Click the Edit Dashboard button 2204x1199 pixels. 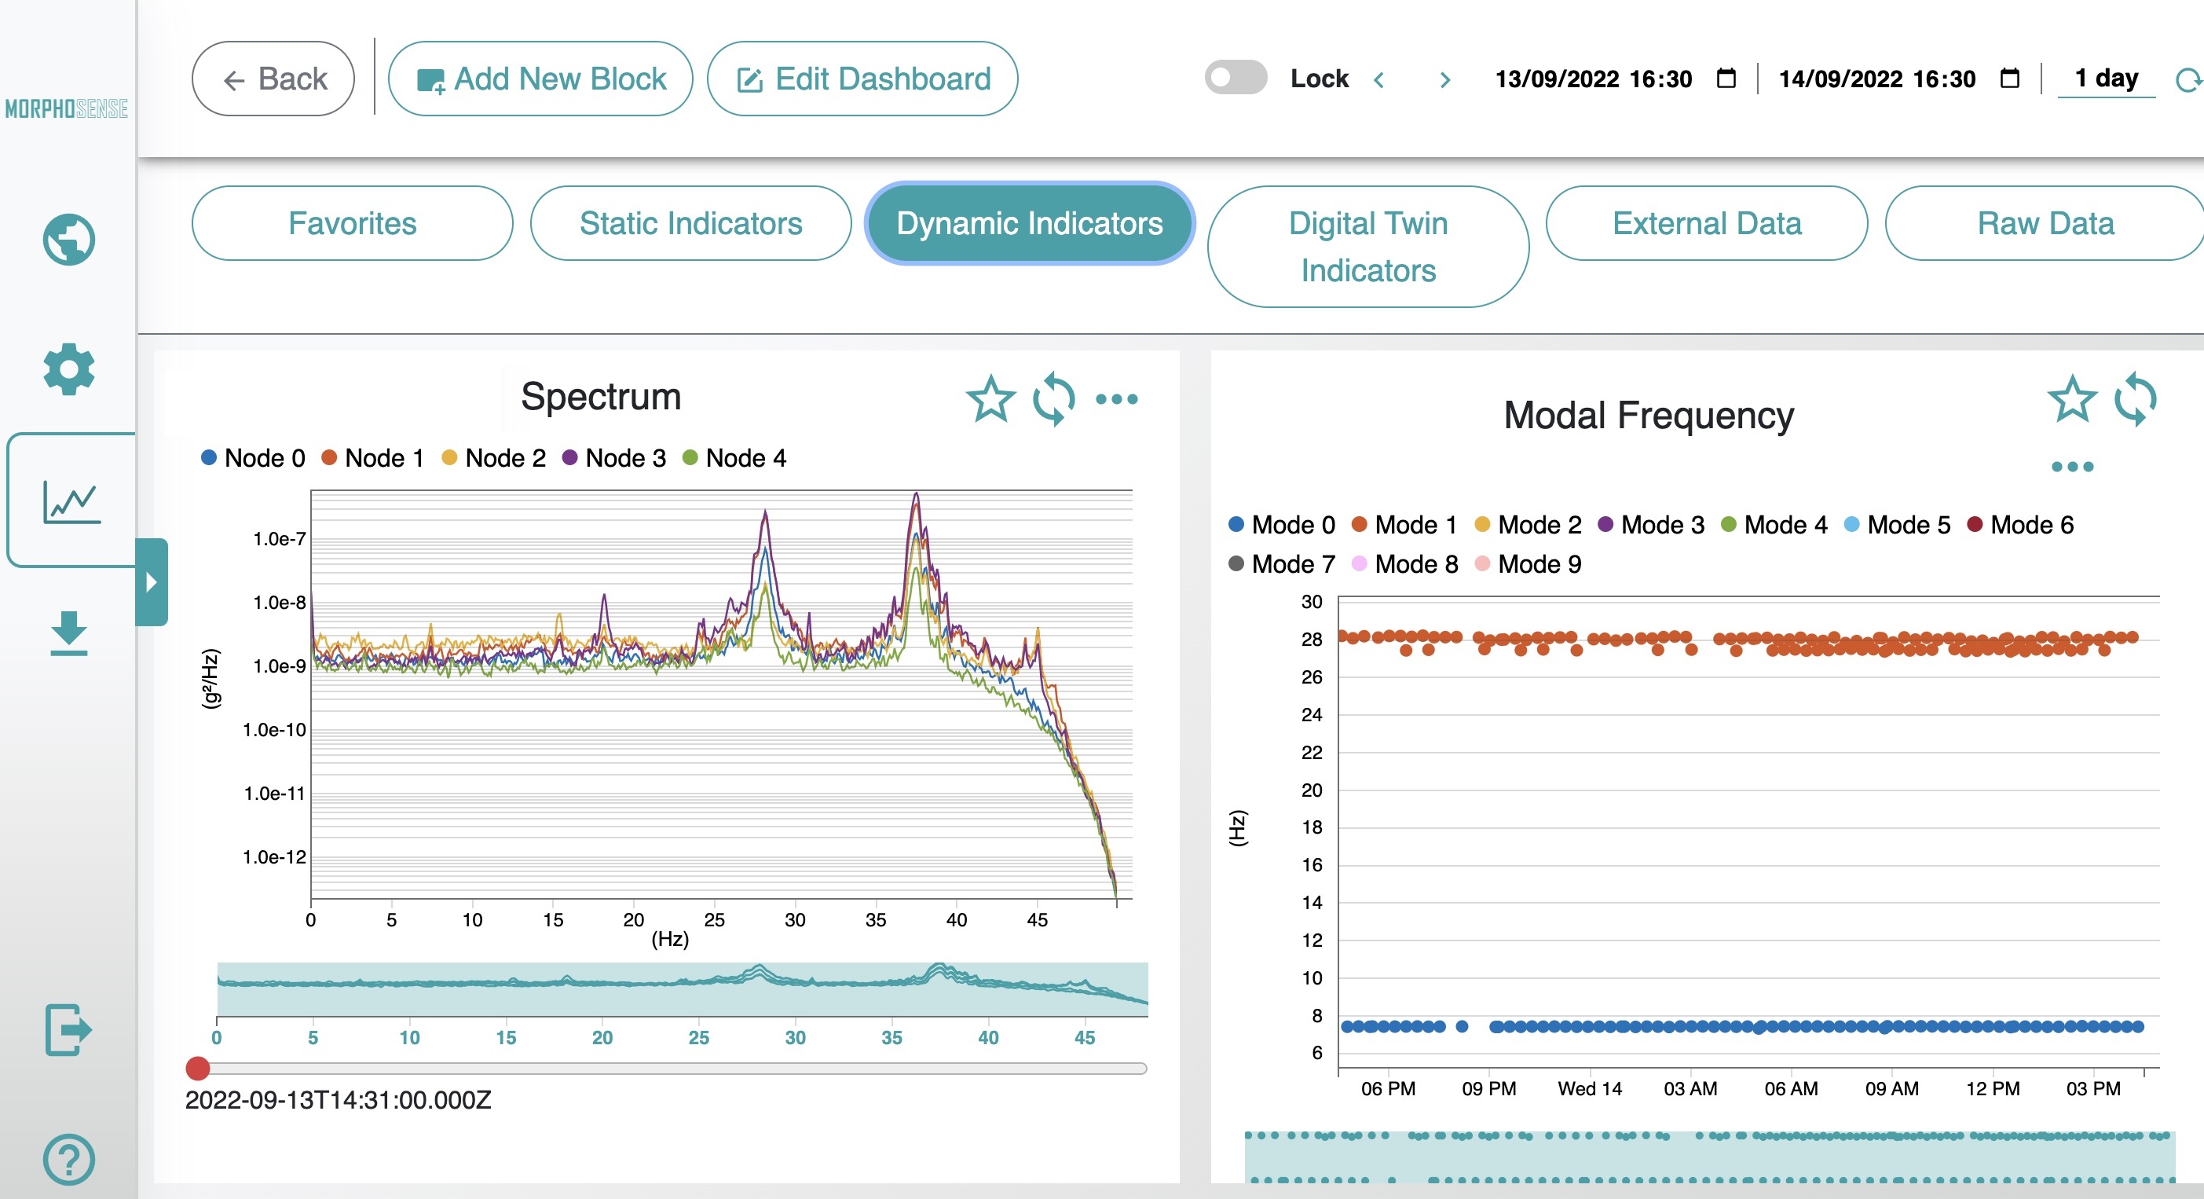[x=862, y=78]
